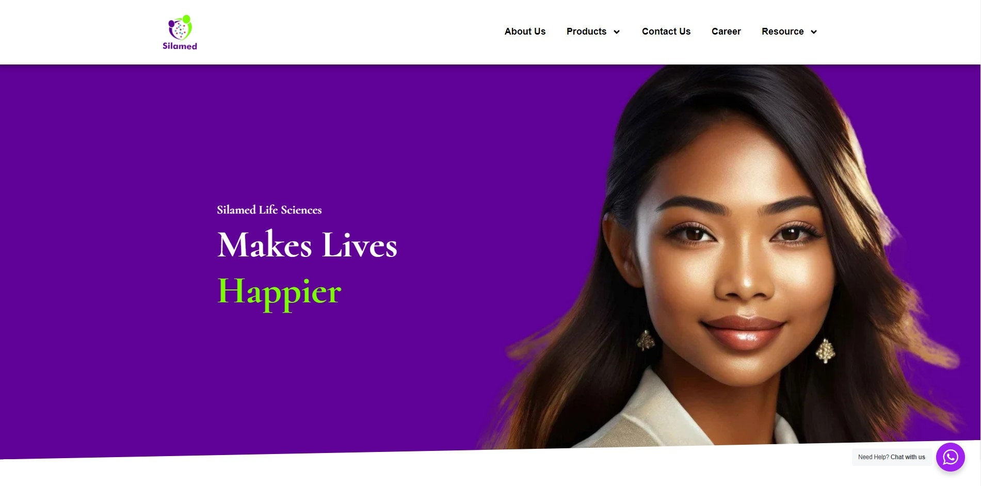Go to Contact Us
Screen dimensions: 981x486
pyautogui.click(x=666, y=31)
